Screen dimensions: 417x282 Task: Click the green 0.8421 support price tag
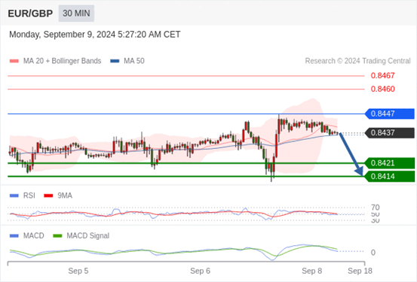click(x=390, y=163)
